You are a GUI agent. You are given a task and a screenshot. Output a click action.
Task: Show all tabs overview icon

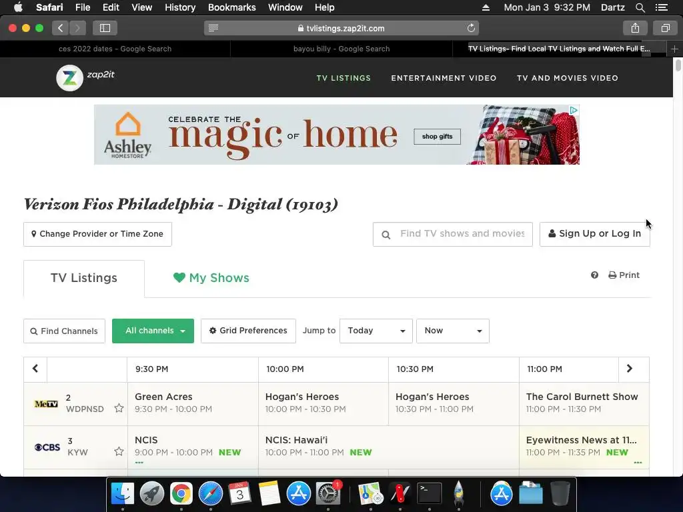point(665,28)
